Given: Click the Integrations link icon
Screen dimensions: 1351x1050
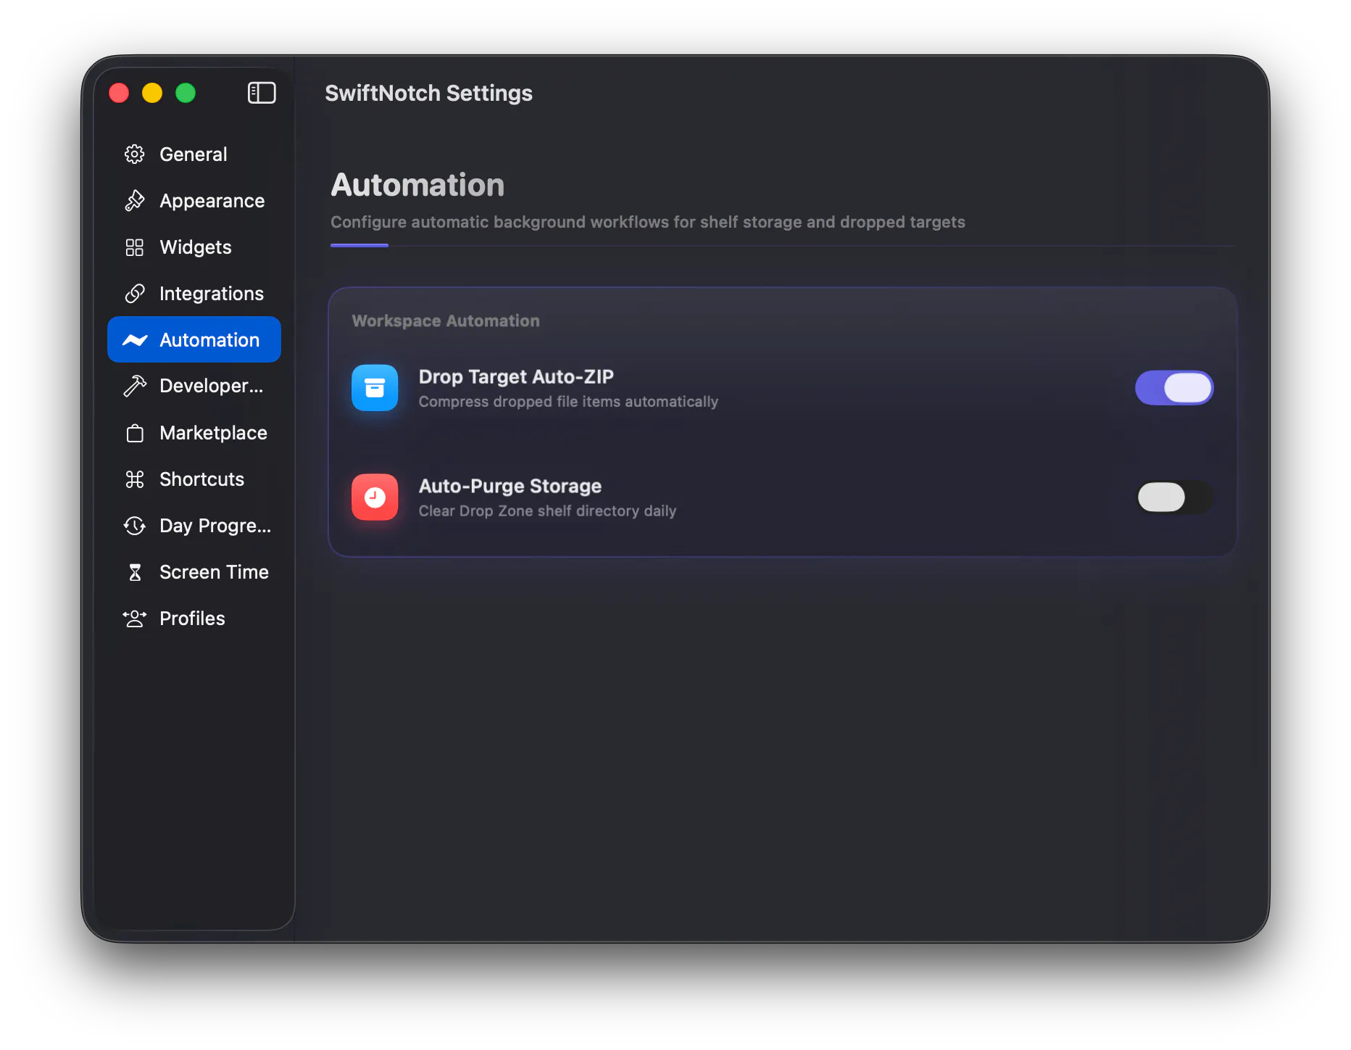Looking at the screenshot, I should coord(135,294).
